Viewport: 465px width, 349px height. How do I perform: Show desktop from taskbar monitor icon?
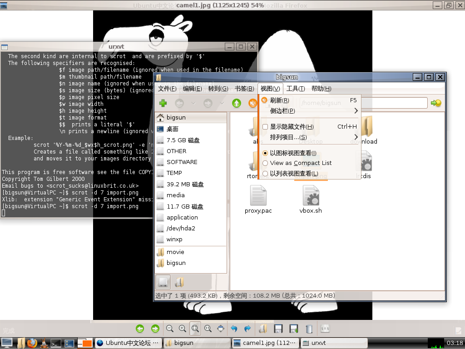(7, 343)
